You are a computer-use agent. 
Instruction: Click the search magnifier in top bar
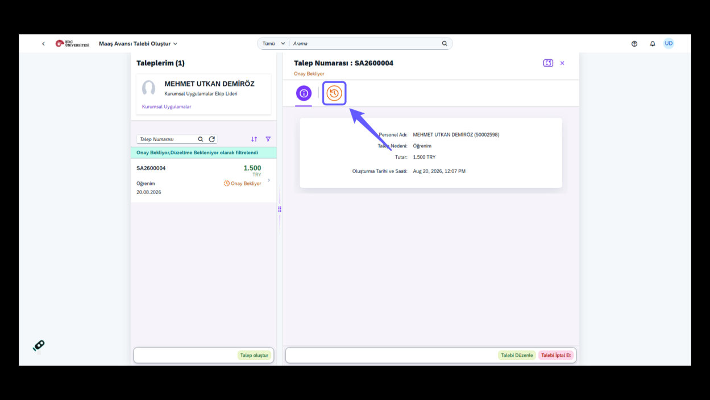(x=445, y=43)
